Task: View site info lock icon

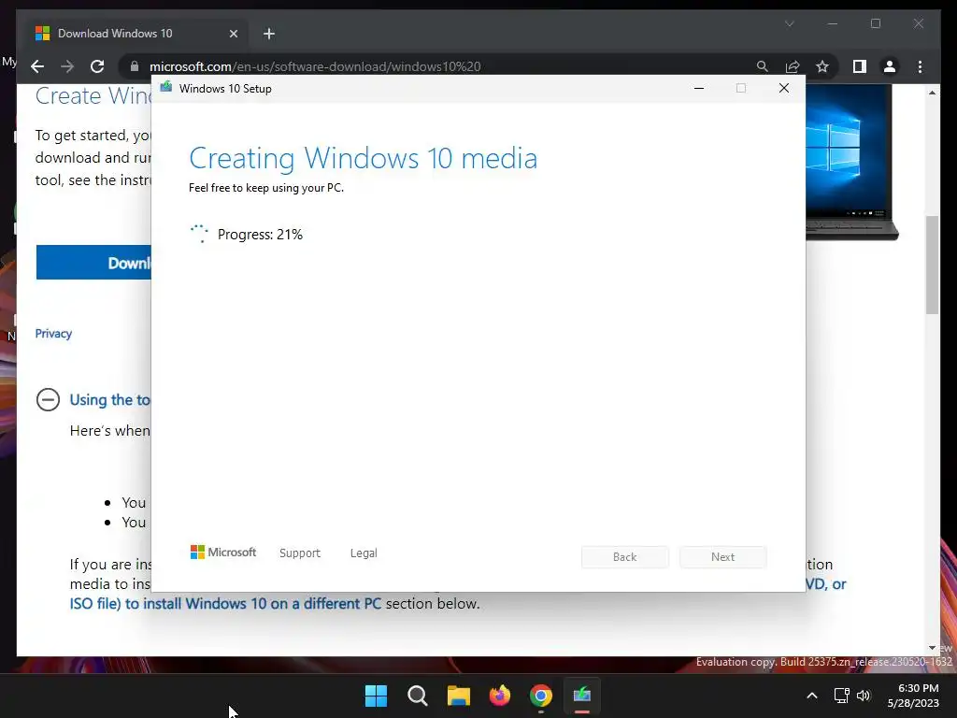Action: pos(135,66)
